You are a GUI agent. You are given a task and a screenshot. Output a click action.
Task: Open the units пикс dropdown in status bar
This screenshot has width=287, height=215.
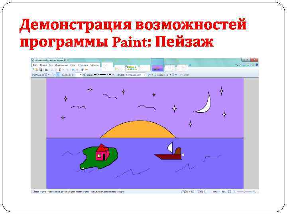[216, 192]
